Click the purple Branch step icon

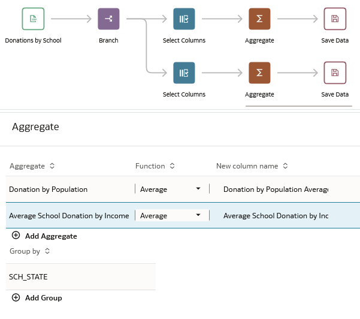(x=108, y=19)
